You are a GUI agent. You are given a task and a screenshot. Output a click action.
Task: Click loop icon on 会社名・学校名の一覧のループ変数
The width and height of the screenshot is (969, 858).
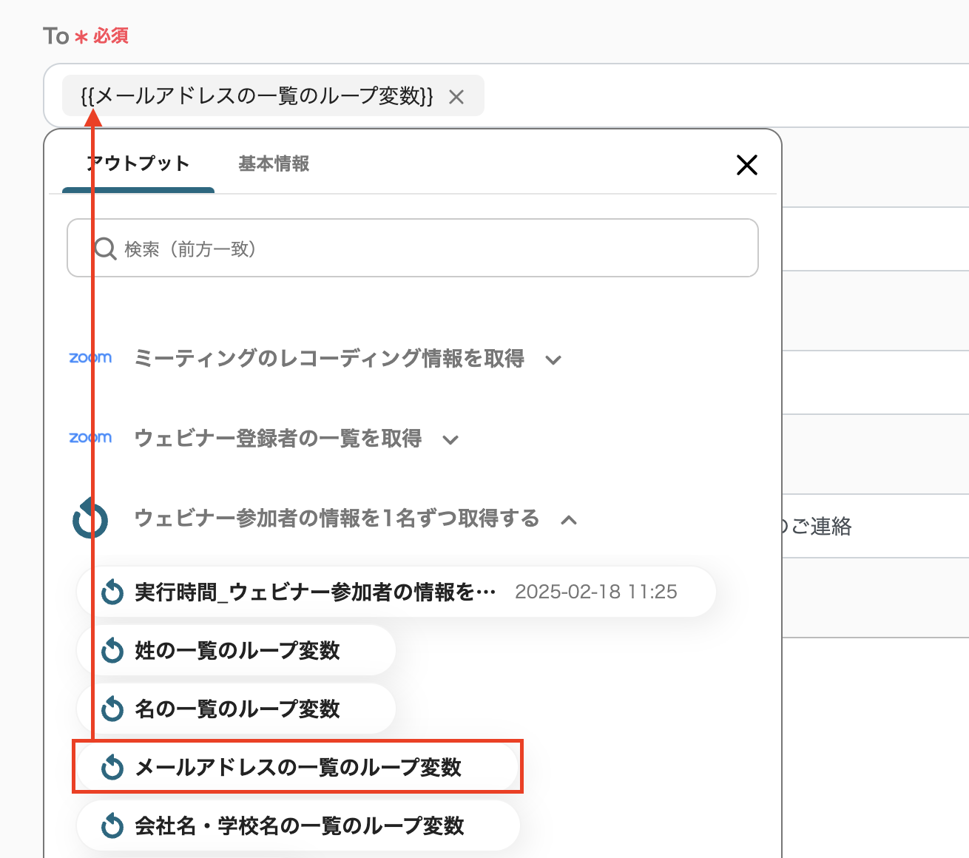112,825
